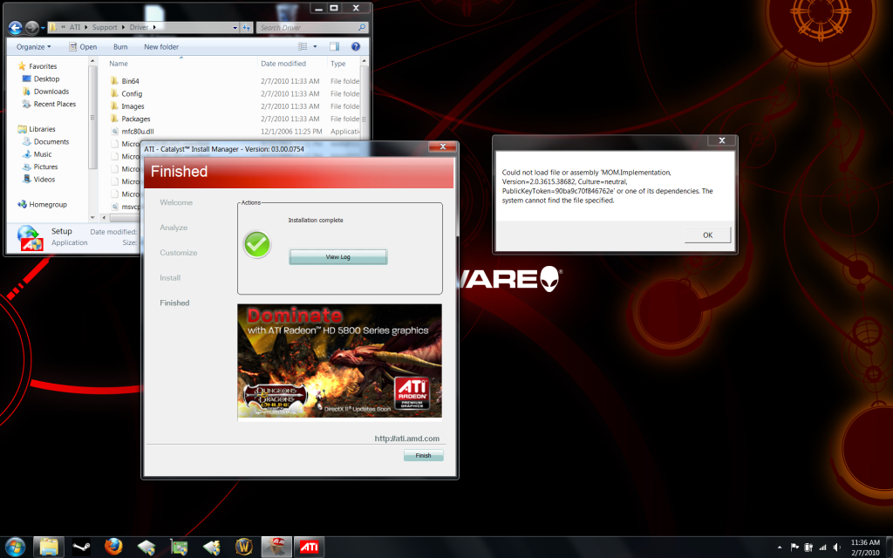The height and width of the screenshot is (558, 893).
Task: Switch to ATI installer taskbar button
Action: (x=276, y=548)
